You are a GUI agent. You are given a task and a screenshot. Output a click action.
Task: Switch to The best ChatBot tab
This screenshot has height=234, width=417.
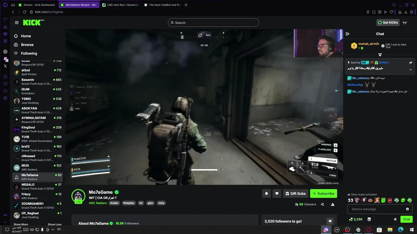point(162,5)
